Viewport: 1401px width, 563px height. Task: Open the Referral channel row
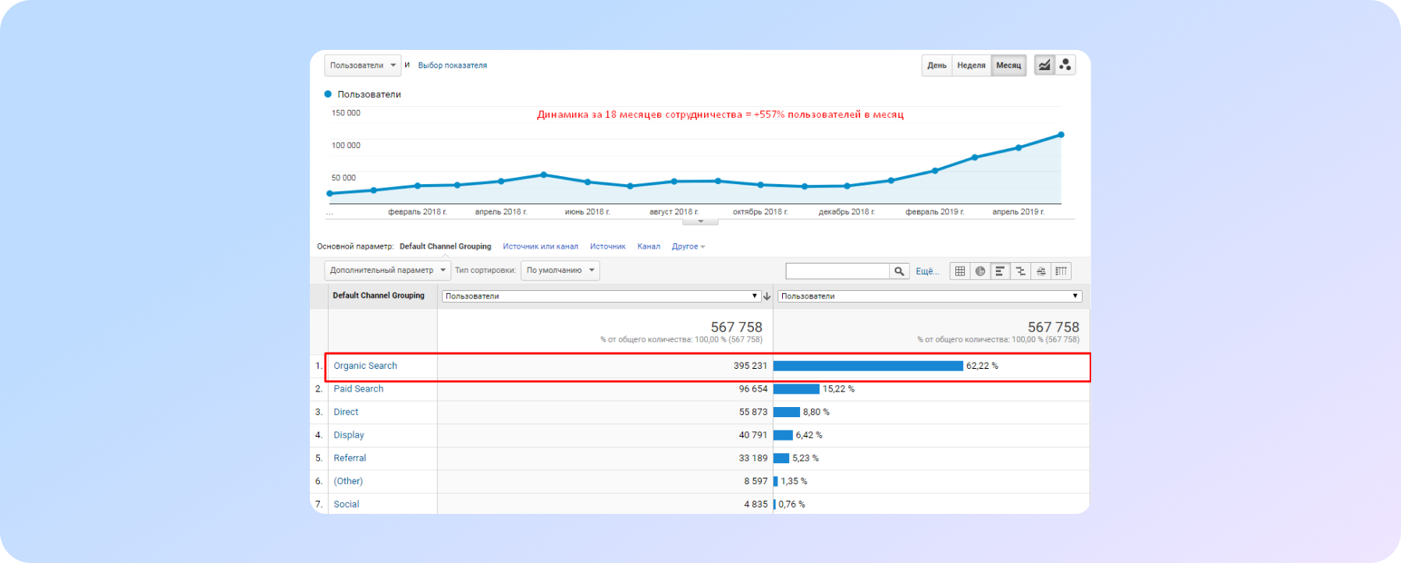click(x=350, y=459)
